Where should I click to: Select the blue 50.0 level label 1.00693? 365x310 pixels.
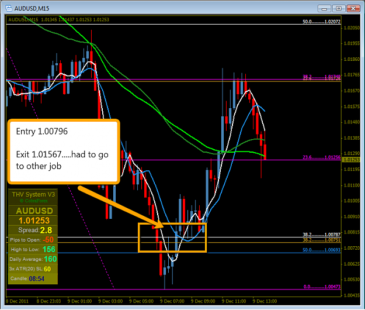pos(321,250)
